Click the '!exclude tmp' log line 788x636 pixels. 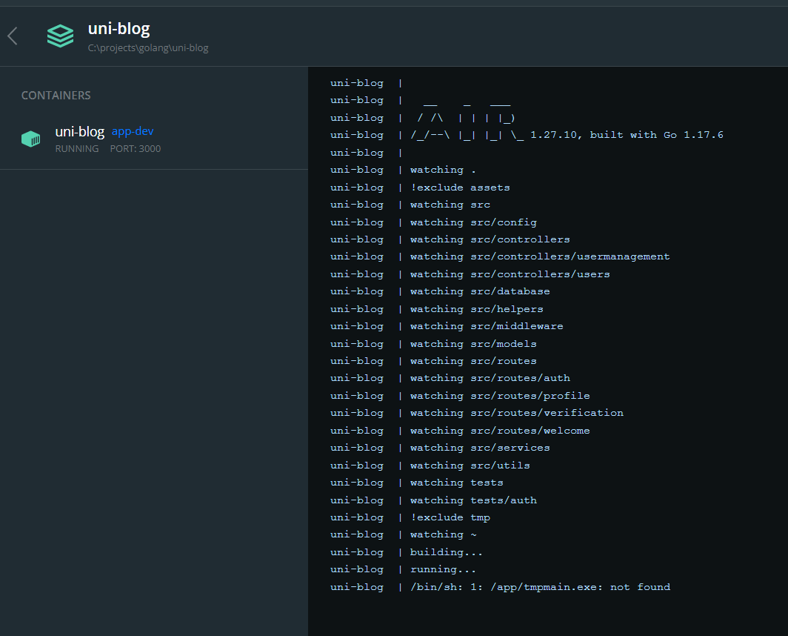(x=450, y=517)
